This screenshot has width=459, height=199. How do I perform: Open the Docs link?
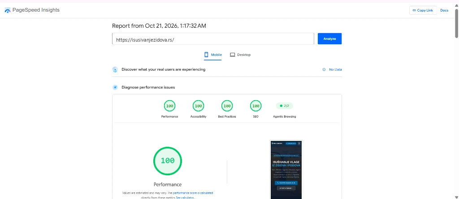coord(444,10)
